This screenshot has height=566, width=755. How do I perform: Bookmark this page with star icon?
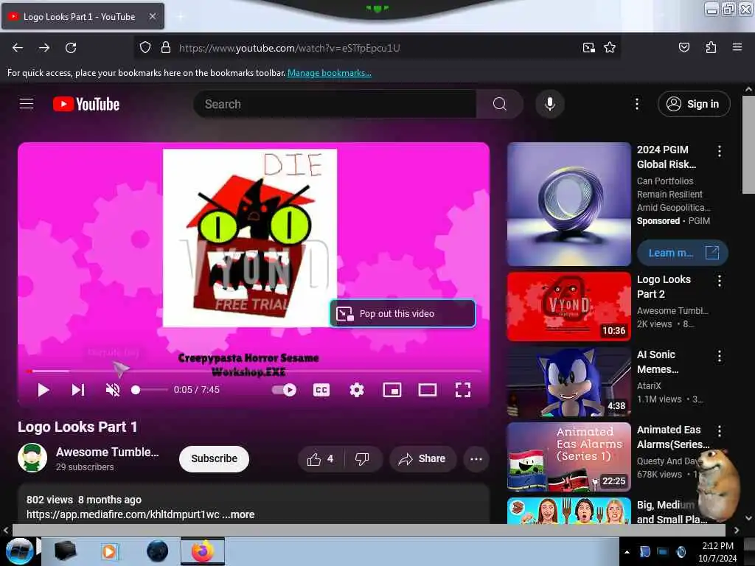(x=610, y=48)
